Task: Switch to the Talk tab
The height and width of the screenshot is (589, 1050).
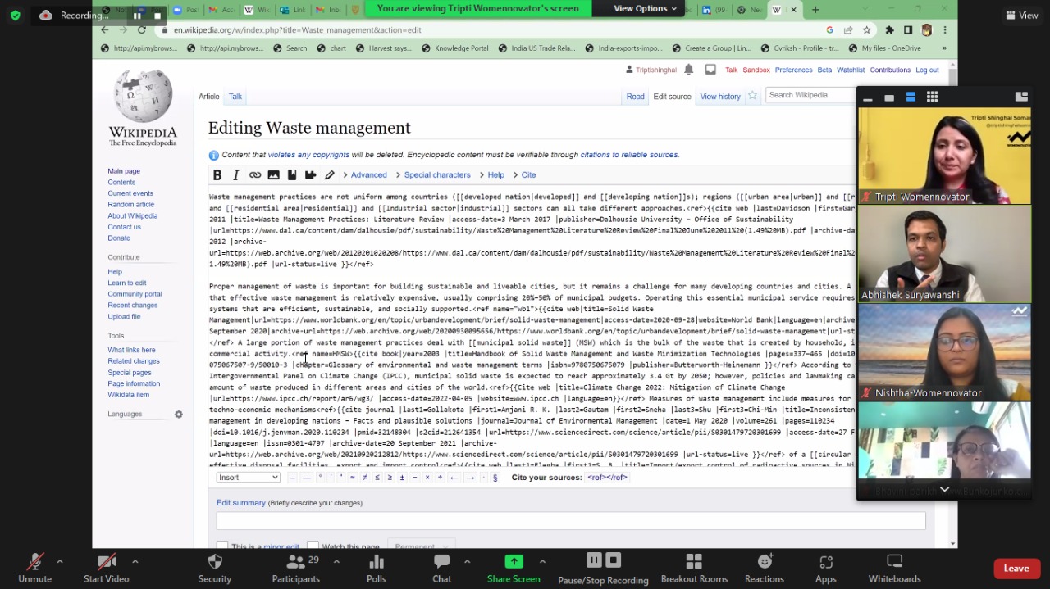Action: [235, 97]
